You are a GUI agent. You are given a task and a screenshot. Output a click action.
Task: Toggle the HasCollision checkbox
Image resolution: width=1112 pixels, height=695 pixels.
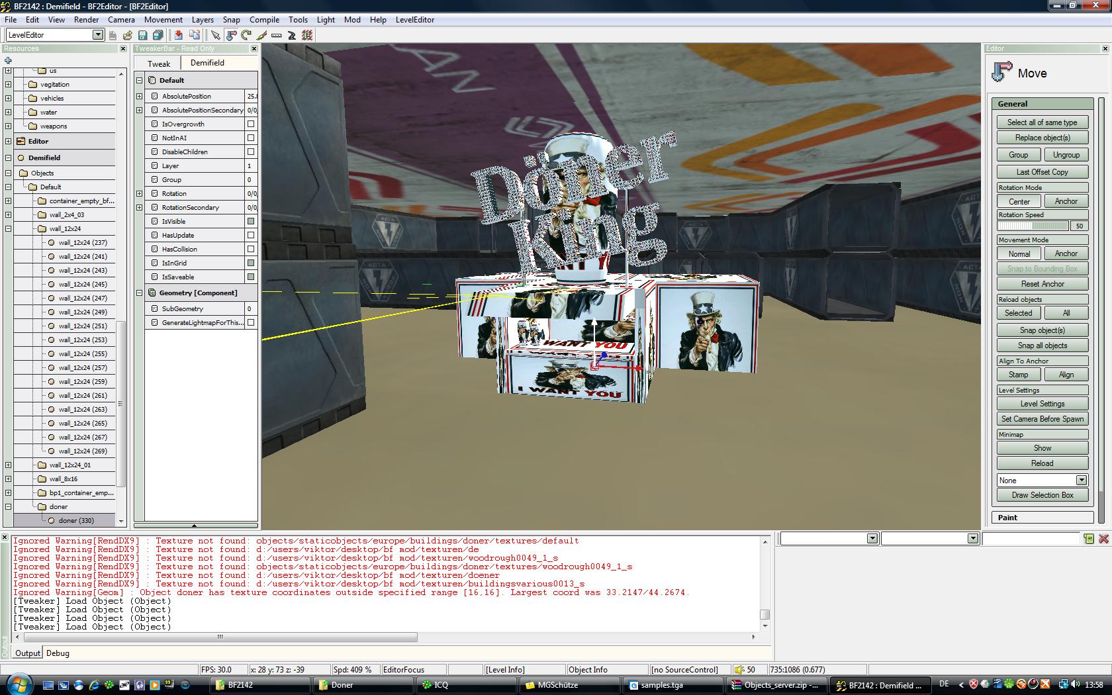pos(251,249)
